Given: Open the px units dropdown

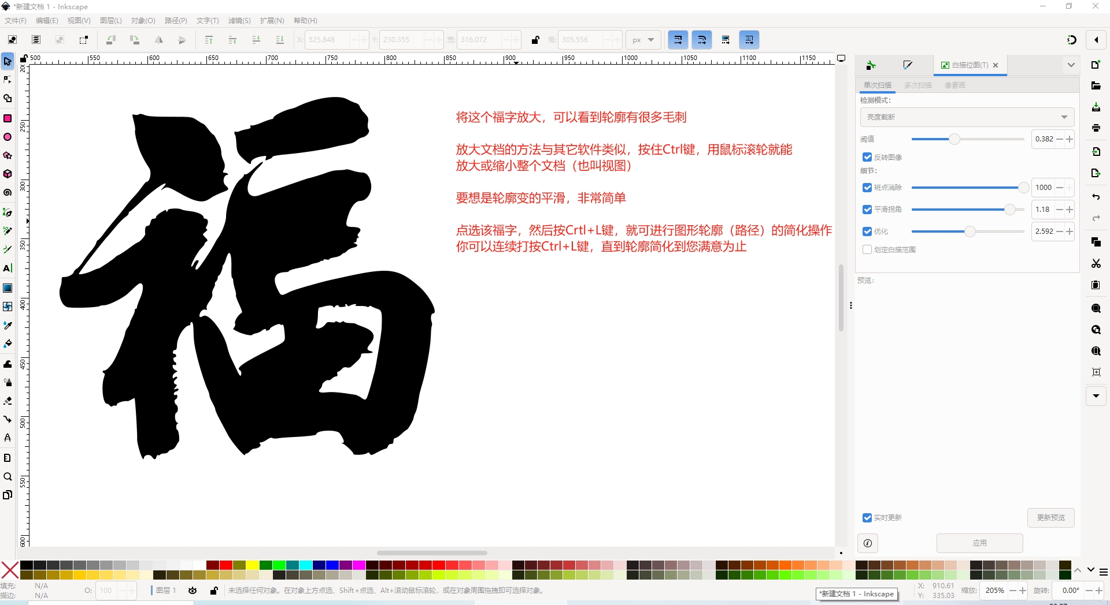Looking at the screenshot, I should tap(643, 40).
